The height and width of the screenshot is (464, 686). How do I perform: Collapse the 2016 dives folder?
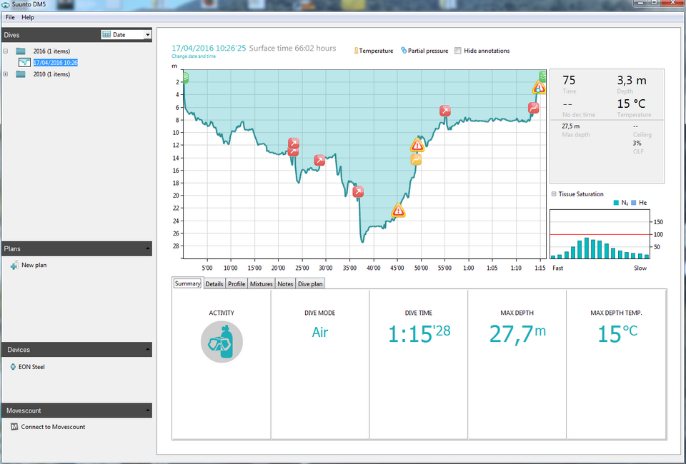pos(5,51)
